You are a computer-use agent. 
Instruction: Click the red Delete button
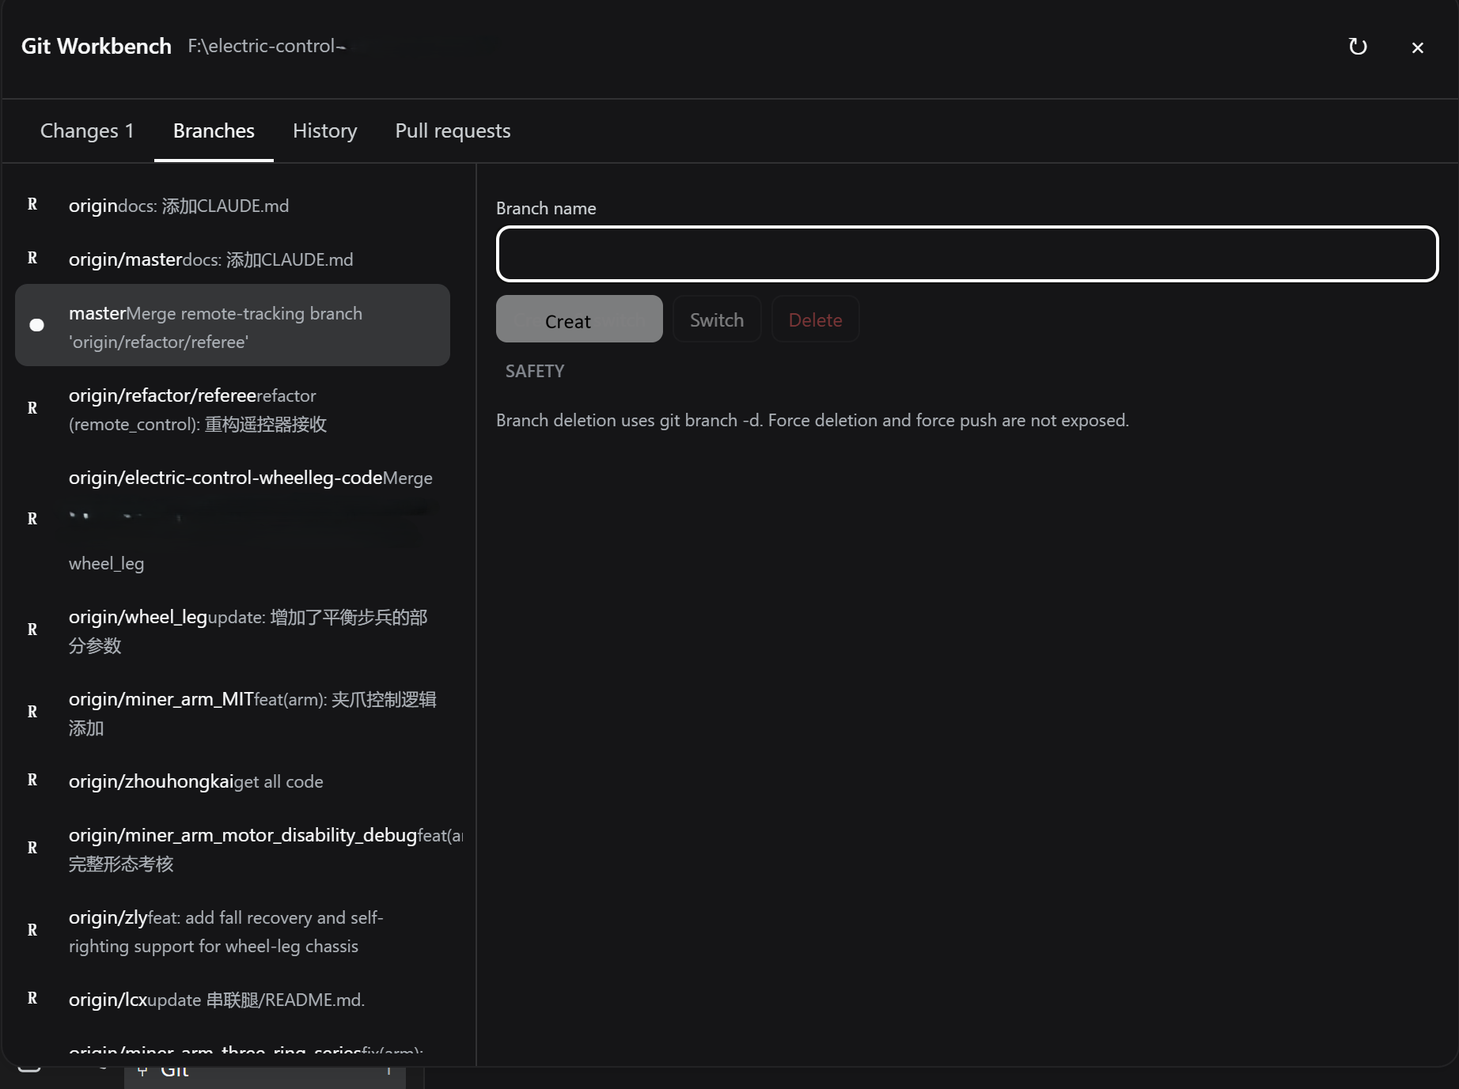[x=815, y=320]
